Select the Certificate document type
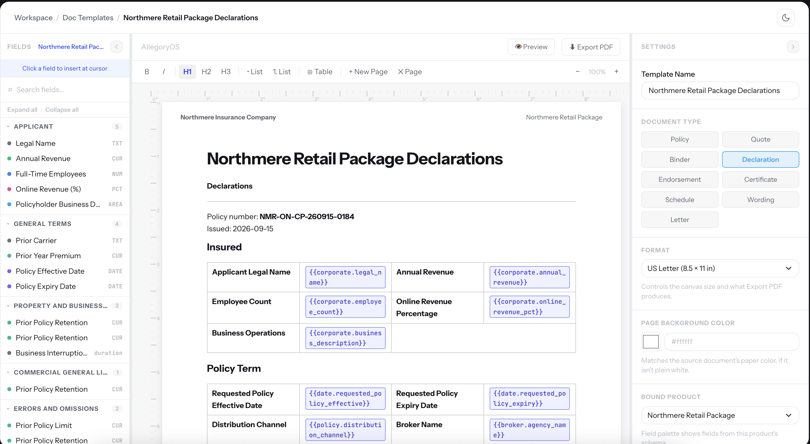This screenshot has height=444, width=810. (x=760, y=179)
